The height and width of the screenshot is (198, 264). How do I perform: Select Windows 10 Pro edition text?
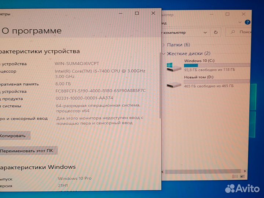click(x=74, y=178)
